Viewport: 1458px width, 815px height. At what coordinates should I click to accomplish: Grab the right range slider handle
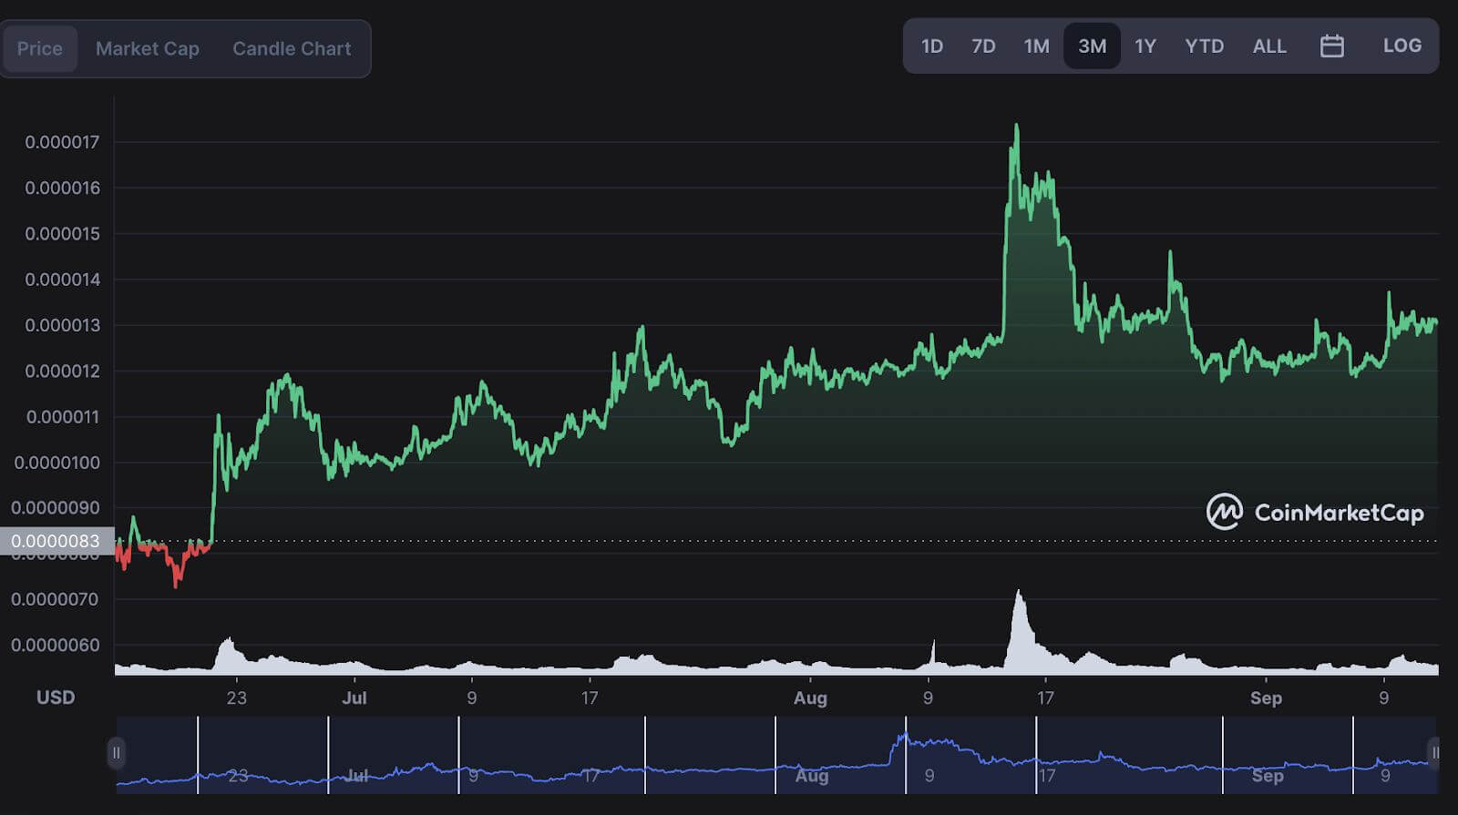1433,753
